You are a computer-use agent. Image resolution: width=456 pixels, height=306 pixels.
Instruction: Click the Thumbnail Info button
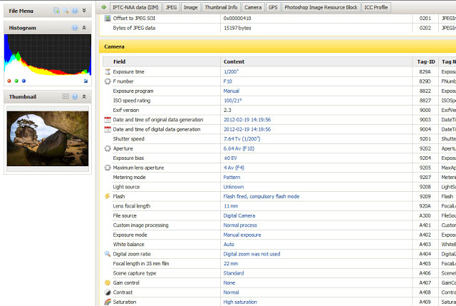[222, 7]
